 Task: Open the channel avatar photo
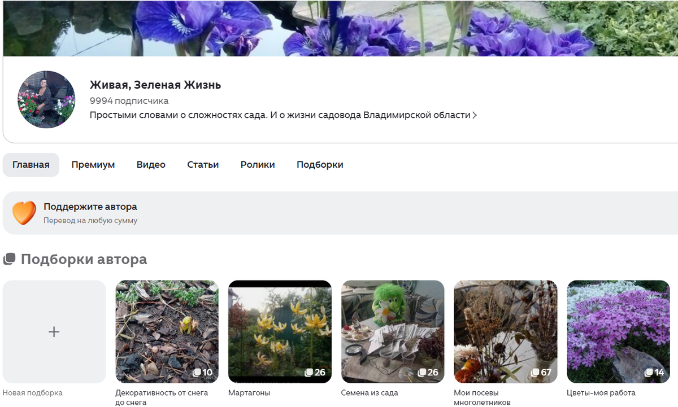pyautogui.click(x=46, y=99)
